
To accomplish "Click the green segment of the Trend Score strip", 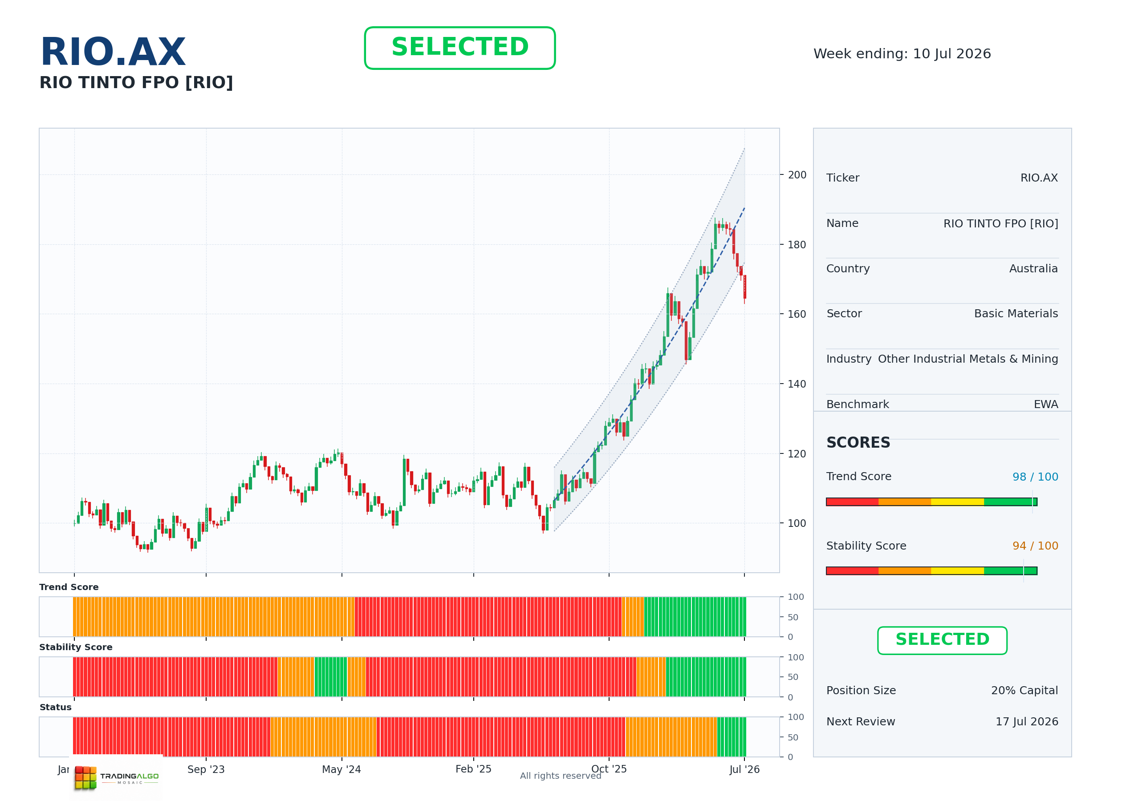I will tap(695, 616).
